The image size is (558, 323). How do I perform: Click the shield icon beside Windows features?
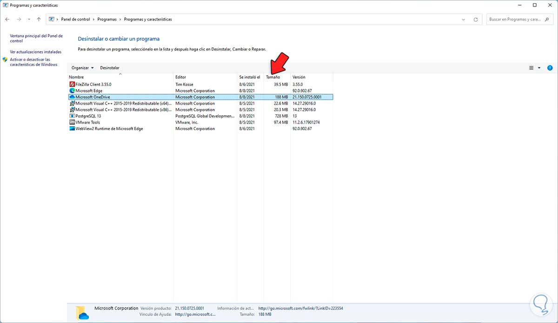click(5, 60)
